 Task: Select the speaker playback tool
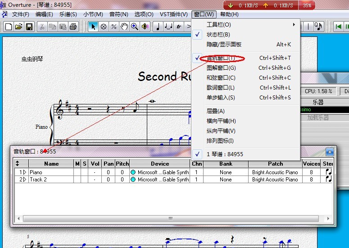pos(145,27)
